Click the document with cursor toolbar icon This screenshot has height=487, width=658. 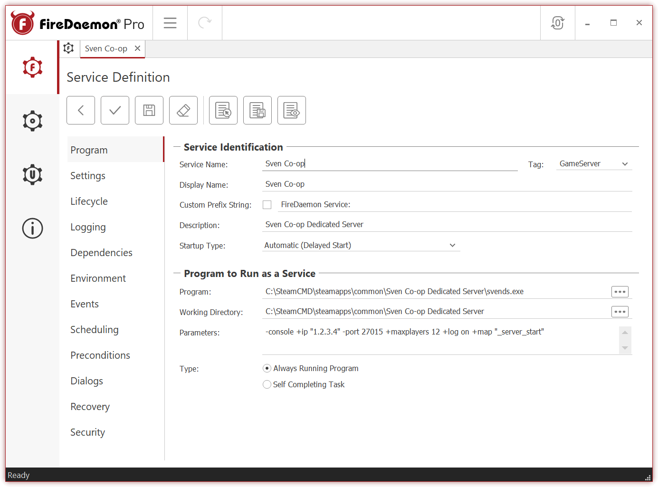tap(223, 110)
